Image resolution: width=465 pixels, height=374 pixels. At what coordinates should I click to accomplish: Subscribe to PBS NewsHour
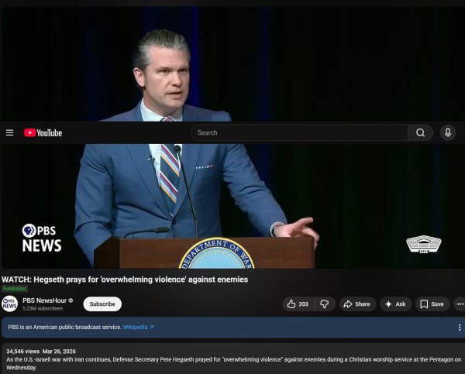(102, 304)
